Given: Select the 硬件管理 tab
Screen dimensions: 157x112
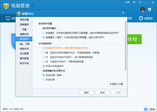Looking at the screenshot, I should coord(24,58).
